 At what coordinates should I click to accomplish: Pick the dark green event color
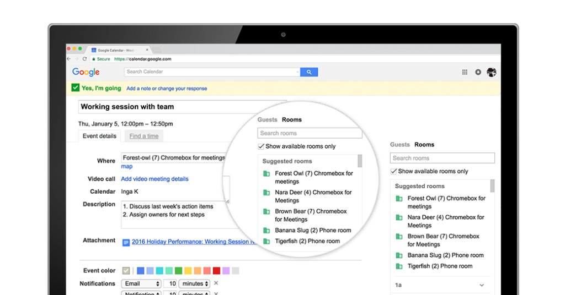(178, 271)
